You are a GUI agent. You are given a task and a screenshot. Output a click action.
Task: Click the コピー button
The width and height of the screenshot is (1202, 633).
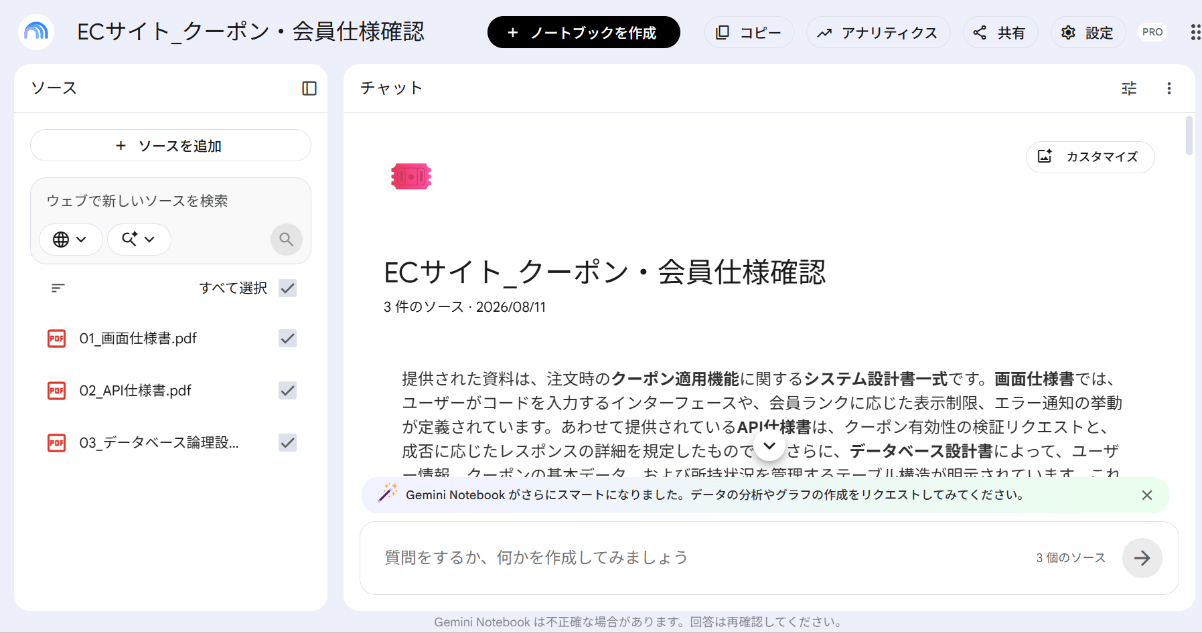749,32
